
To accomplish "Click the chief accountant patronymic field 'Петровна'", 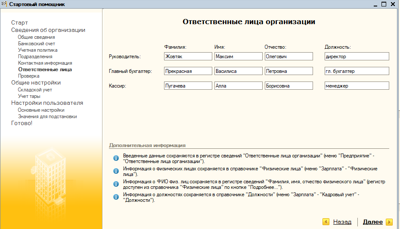I will coord(289,71).
